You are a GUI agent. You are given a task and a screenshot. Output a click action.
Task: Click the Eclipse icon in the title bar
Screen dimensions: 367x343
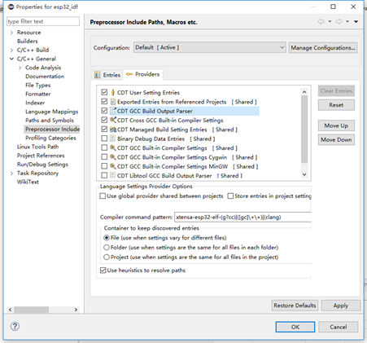tap(11, 7)
